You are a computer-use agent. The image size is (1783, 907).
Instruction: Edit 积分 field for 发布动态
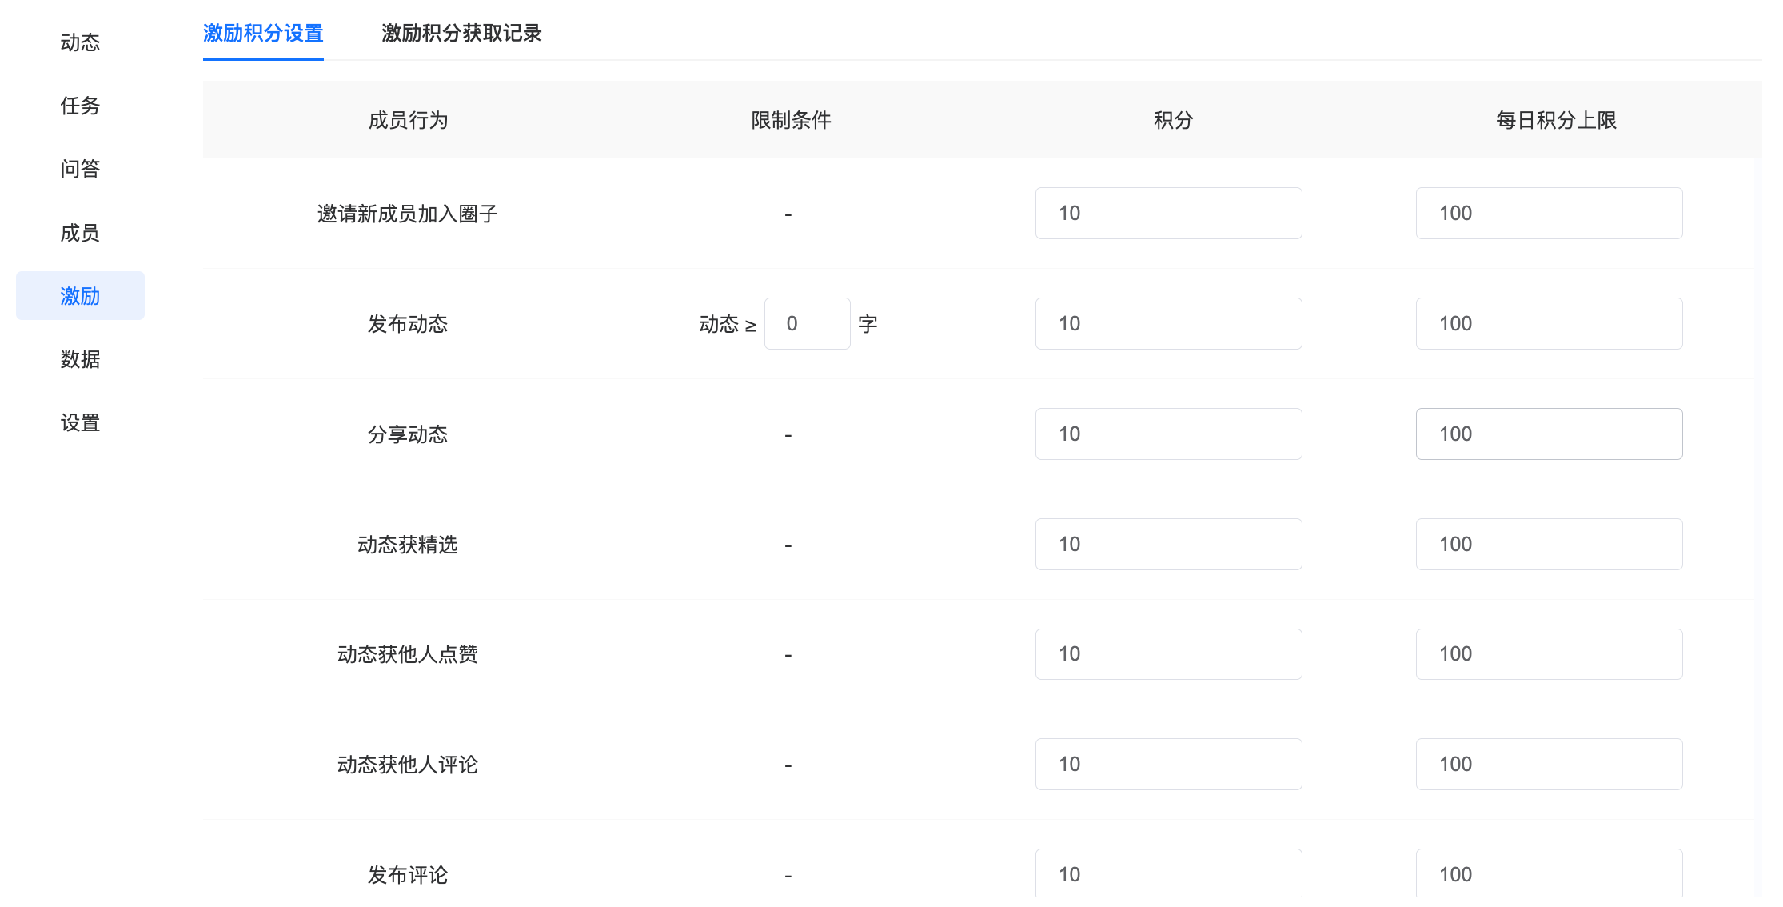coord(1168,324)
